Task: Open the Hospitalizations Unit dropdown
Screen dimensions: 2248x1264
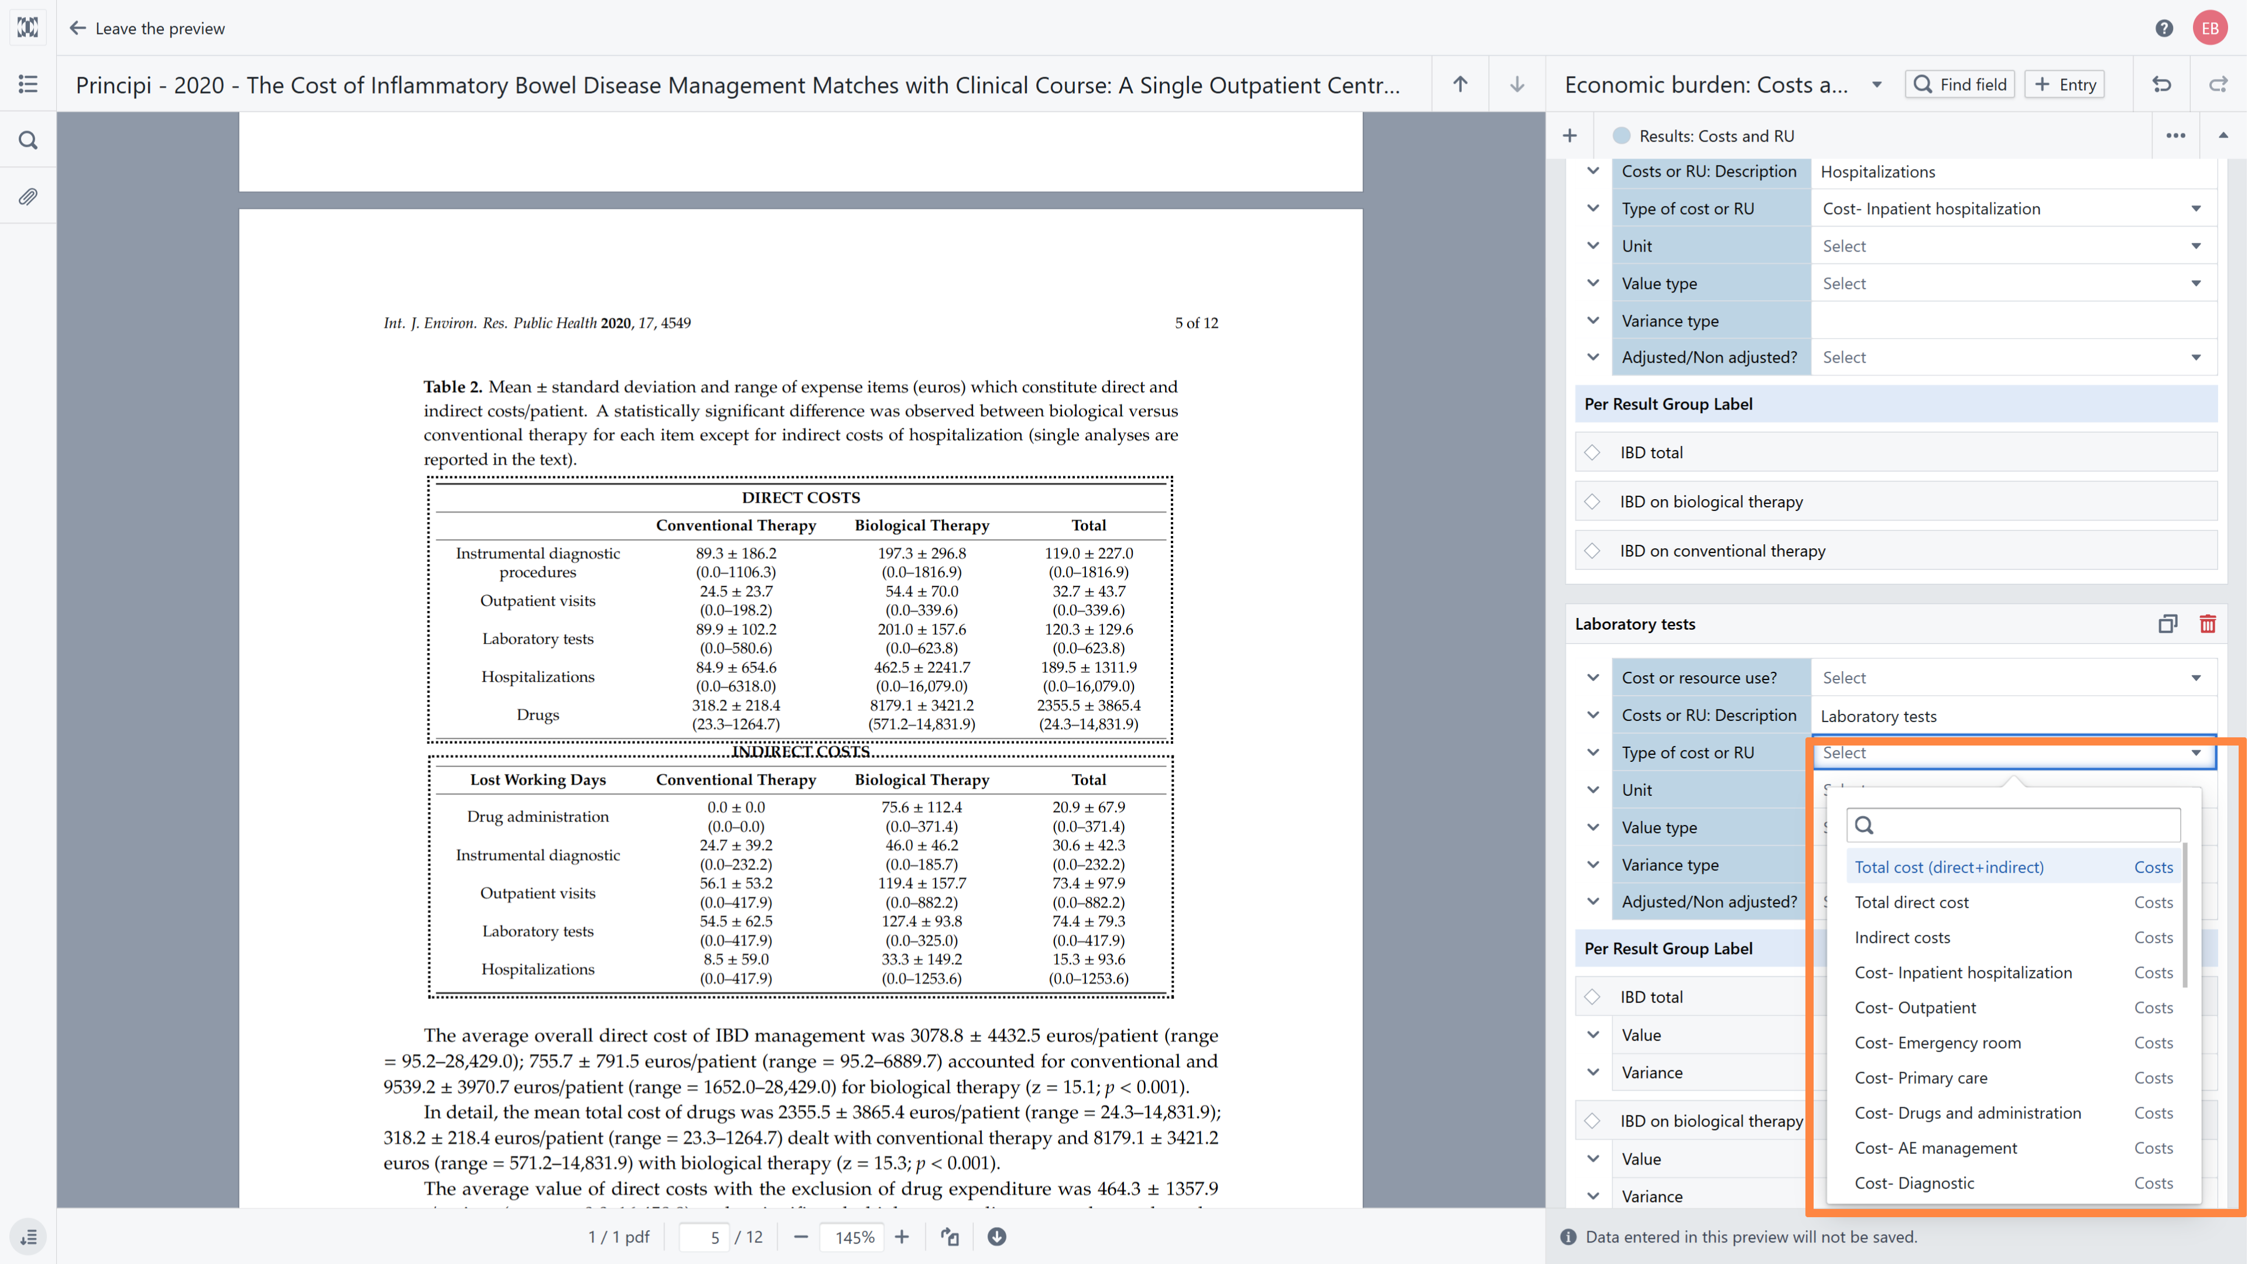Action: [2013, 246]
